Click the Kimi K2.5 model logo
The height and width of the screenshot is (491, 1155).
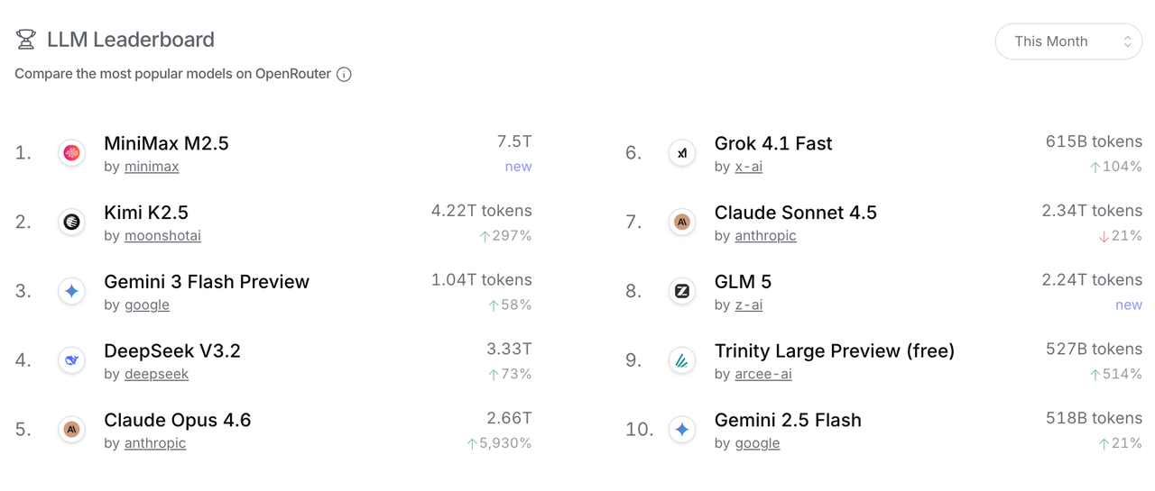tap(72, 222)
